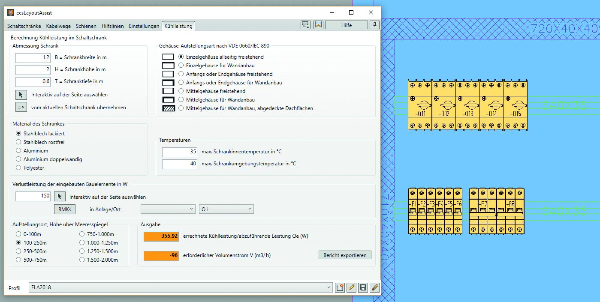Delete the profile with the eraser icon

tap(374, 287)
